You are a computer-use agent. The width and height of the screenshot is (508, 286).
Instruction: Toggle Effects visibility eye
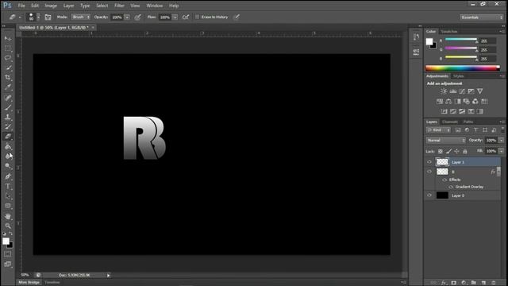click(444, 180)
